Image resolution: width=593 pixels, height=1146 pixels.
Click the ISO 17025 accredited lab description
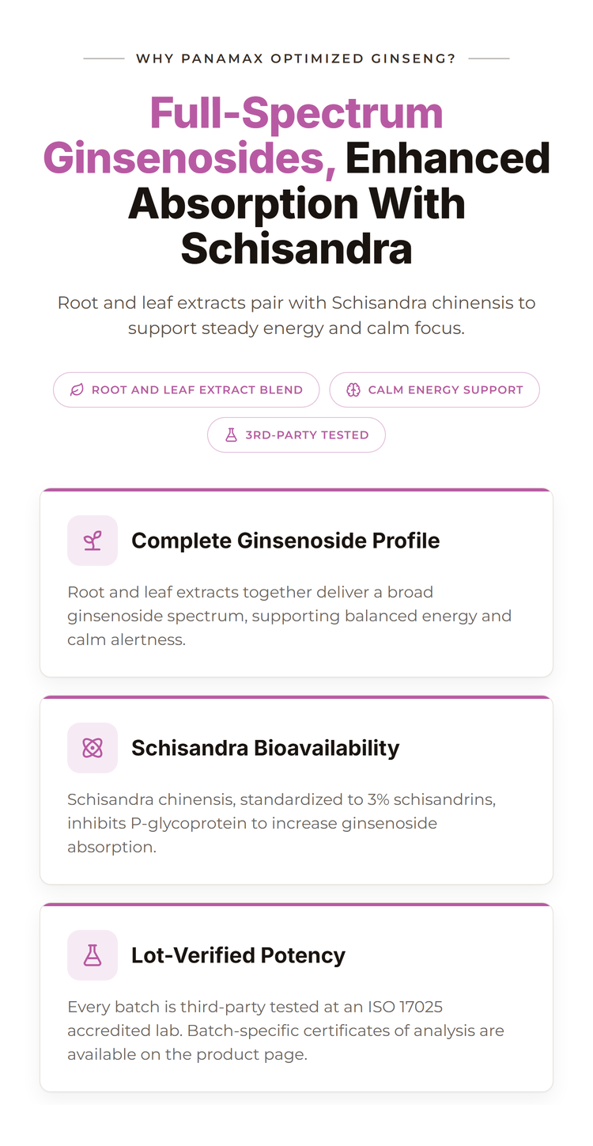click(x=285, y=1030)
